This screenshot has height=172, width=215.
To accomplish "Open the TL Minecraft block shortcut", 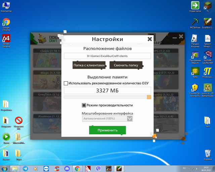I will pyautogui.click(x=208, y=7).
